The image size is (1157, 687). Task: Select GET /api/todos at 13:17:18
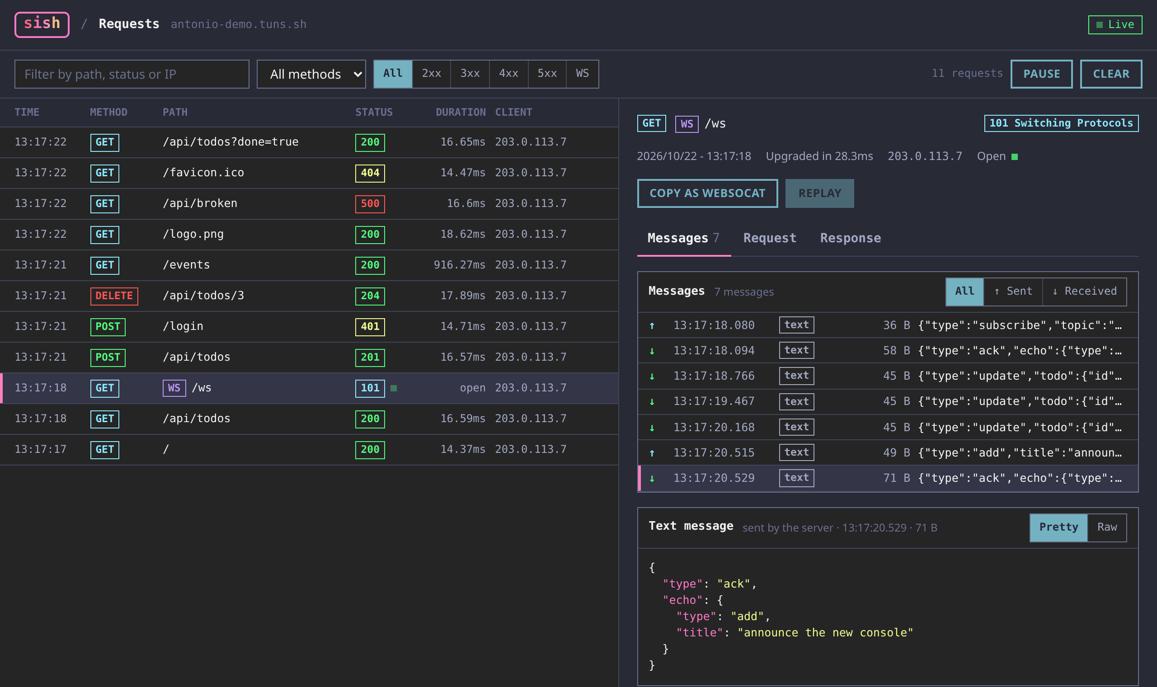309,419
